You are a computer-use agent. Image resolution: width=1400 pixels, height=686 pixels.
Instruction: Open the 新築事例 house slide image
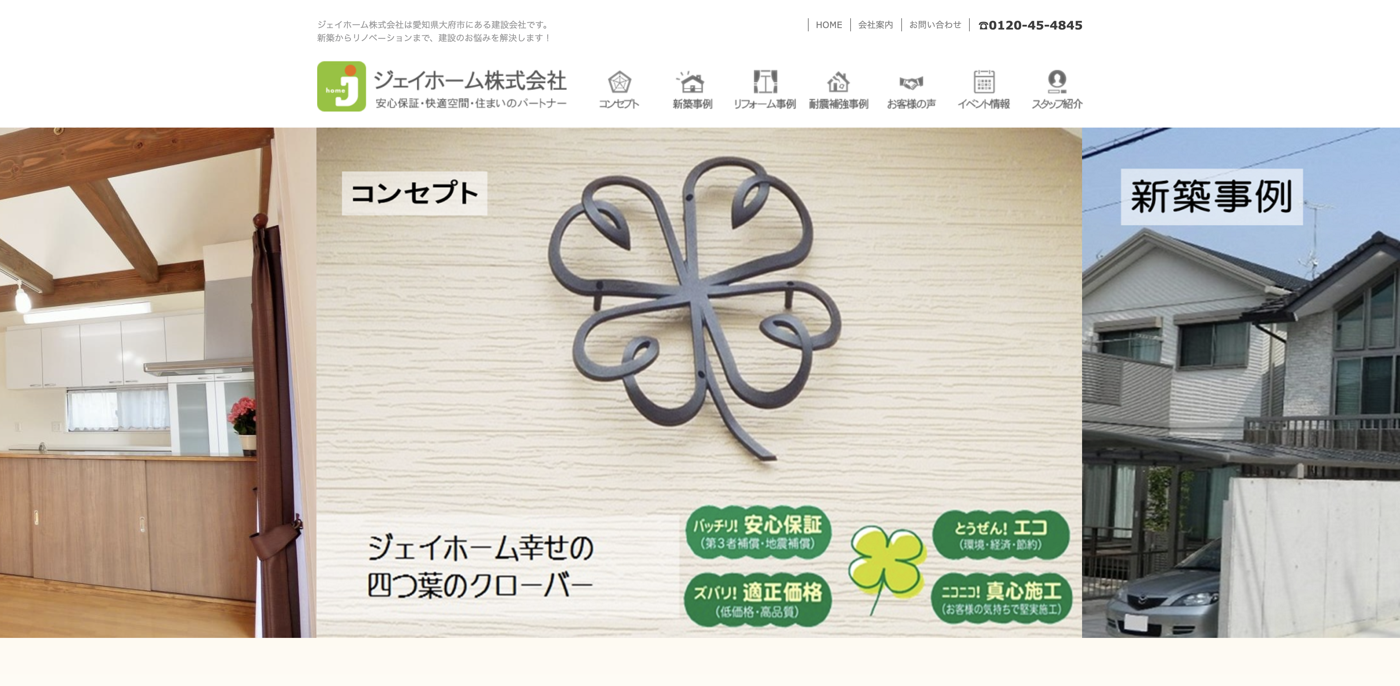click(x=1241, y=382)
